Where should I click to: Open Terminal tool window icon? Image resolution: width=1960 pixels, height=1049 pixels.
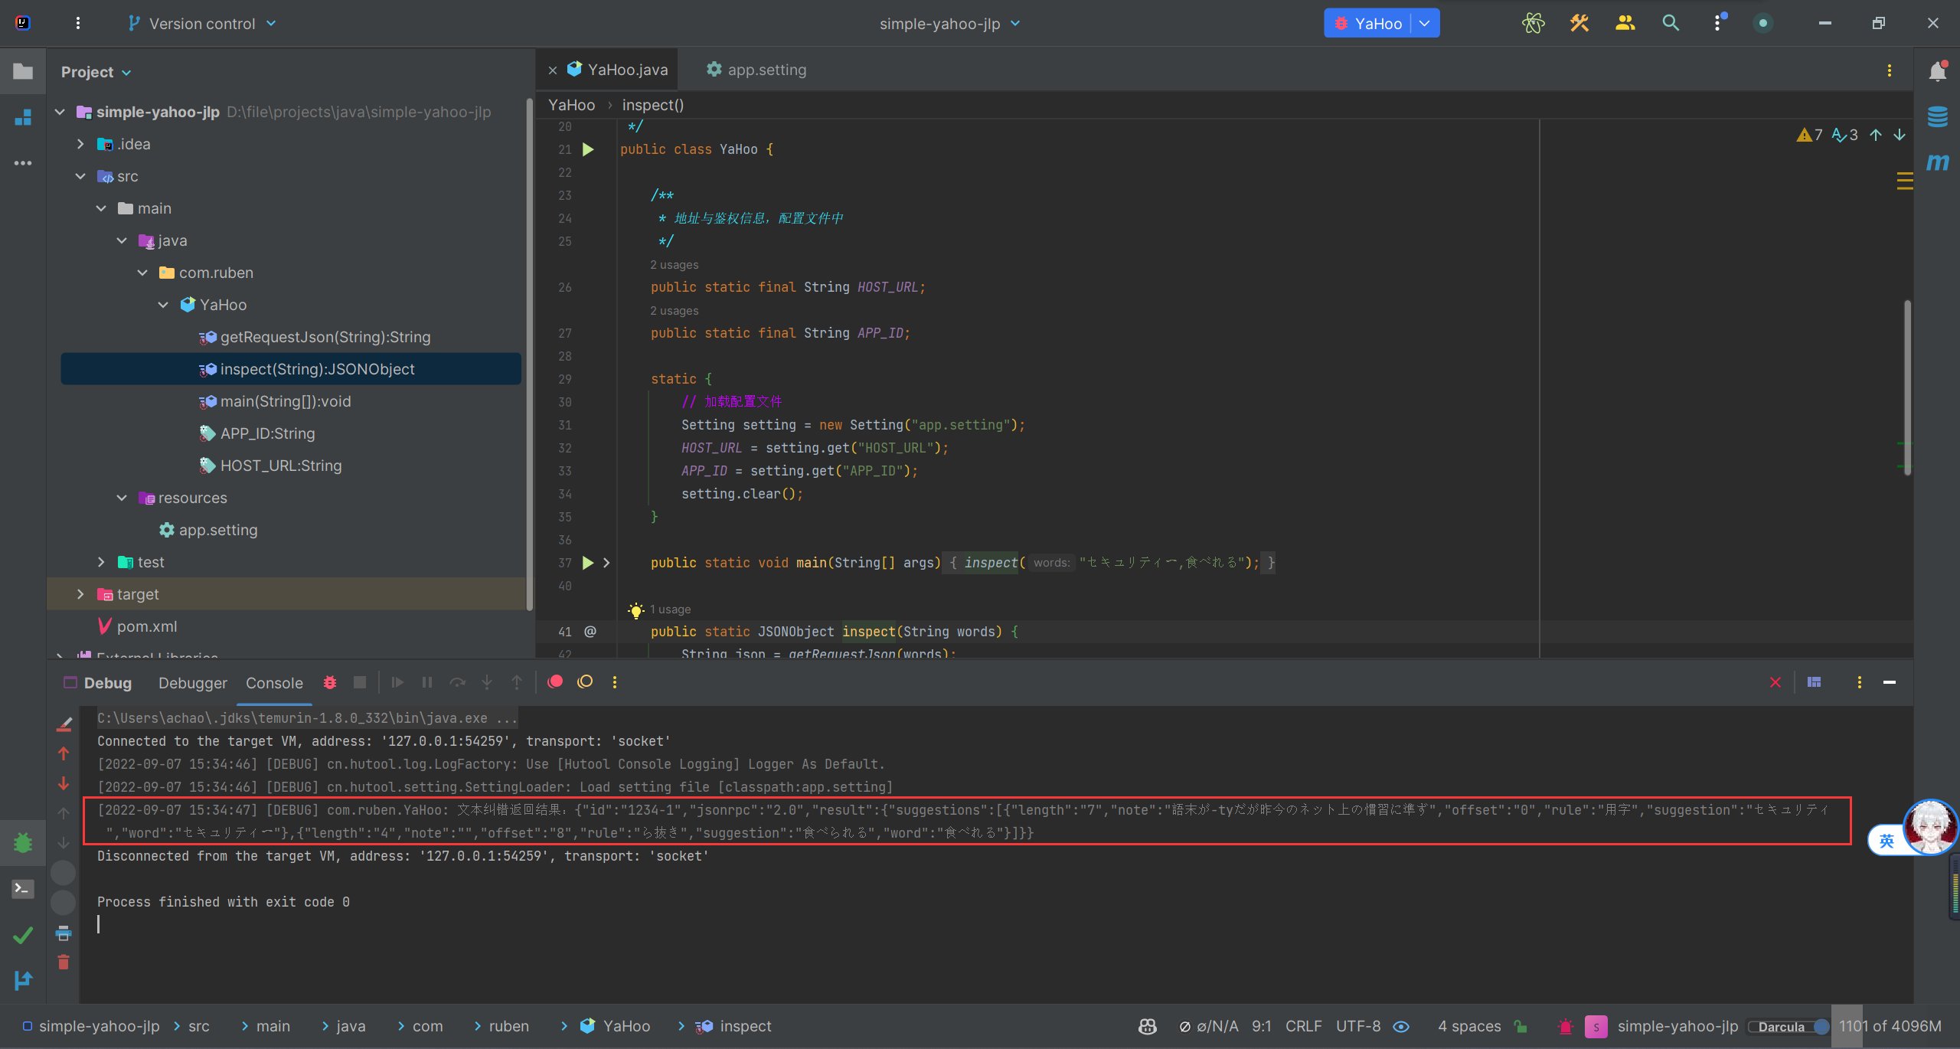23,889
